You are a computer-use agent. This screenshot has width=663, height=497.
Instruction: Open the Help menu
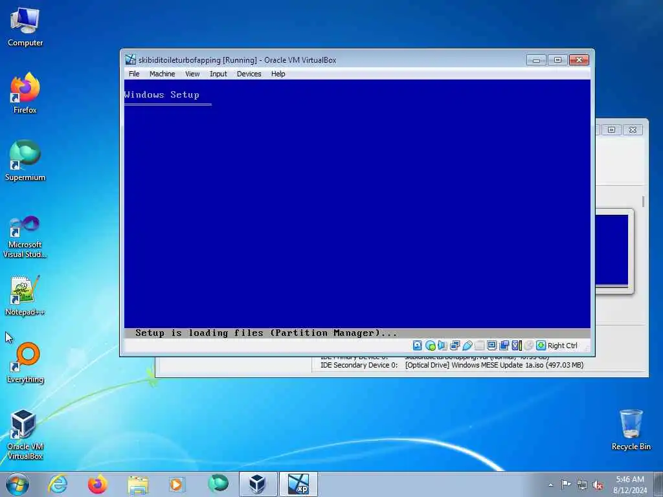point(278,74)
